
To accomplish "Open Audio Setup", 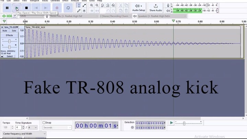I will [x=139, y=8].
